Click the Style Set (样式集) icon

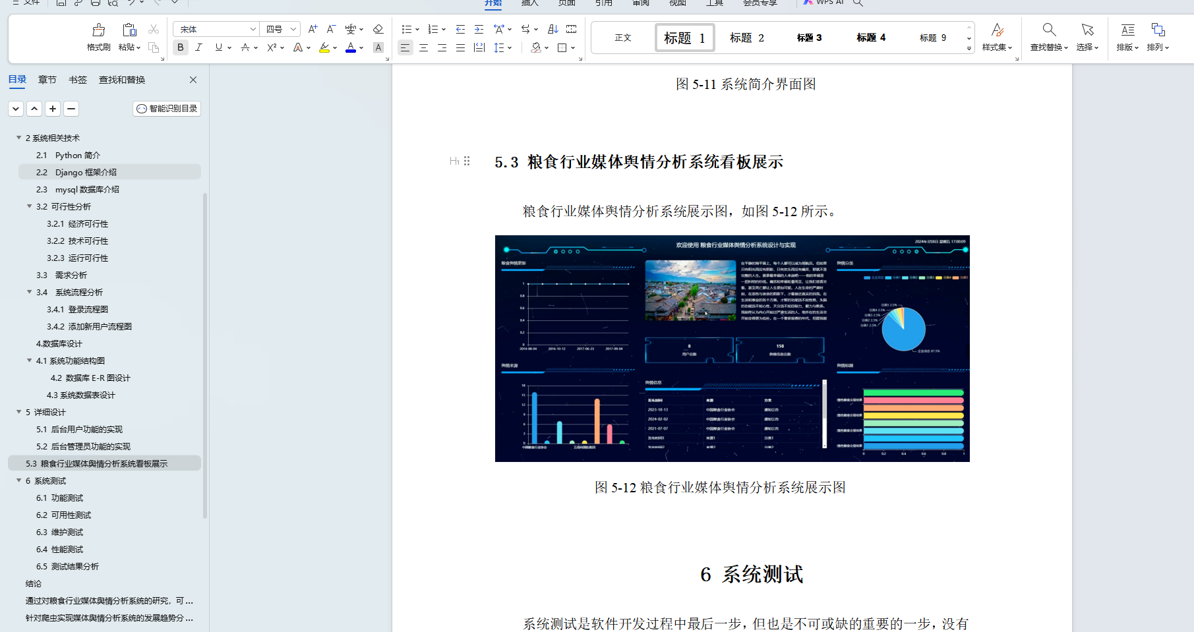tap(998, 30)
